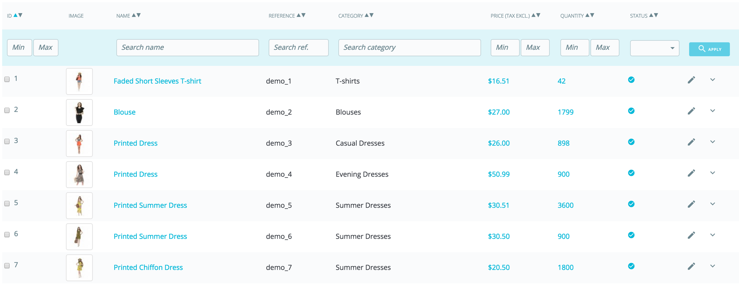Image resolution: width=739 pixels, height=286 pixels.
Task: Edit Faded Short Sleeves T-shirt via pencil icon
Action: [x=691, y=80]
